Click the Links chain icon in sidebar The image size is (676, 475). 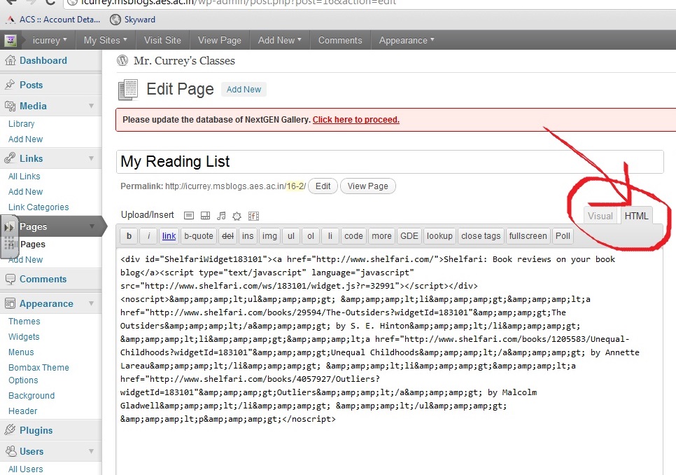(x=10, y=158)
